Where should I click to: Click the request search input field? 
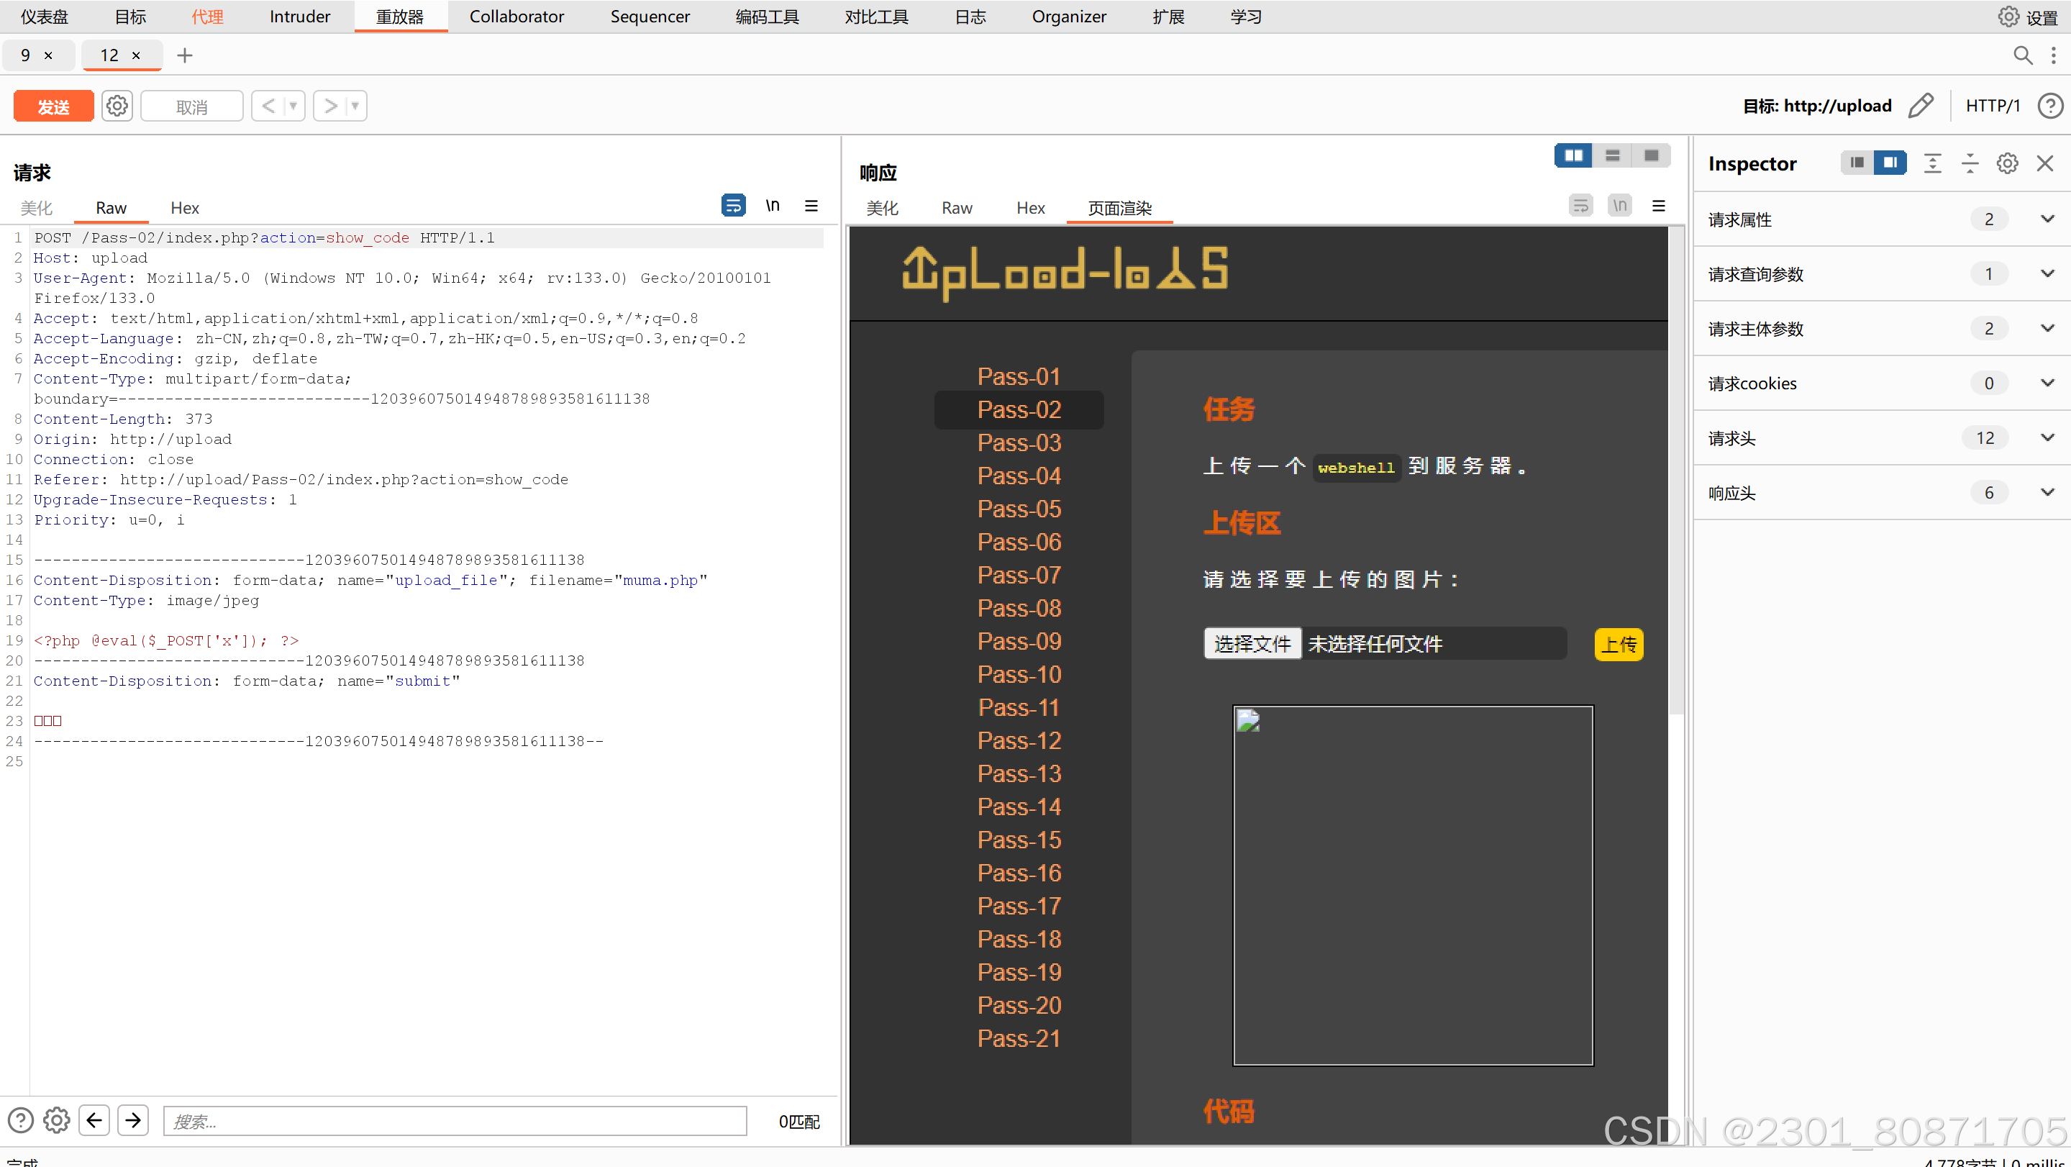[454, 1121]
